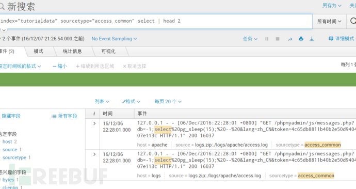The width and height of the screenshot is (356, 189).
Task: Click the green timeline bar
Action: 178,80
